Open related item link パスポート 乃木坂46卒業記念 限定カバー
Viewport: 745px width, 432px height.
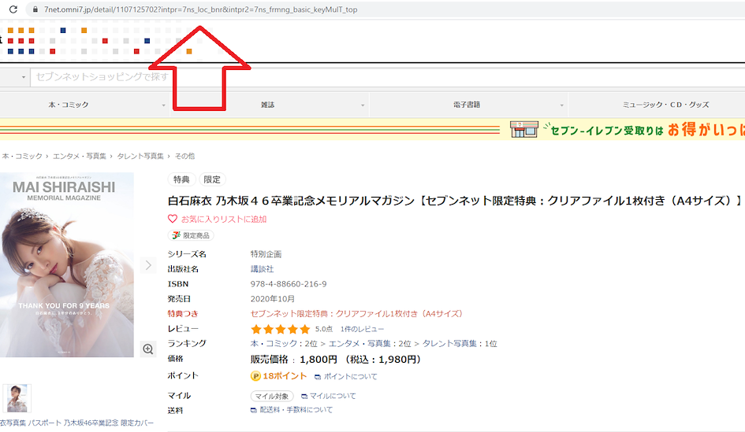(77, 423)
